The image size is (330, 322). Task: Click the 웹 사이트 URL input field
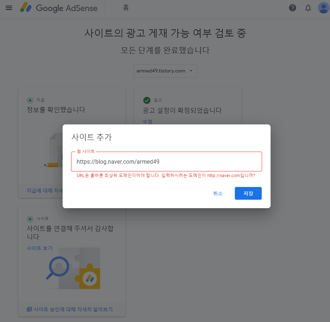click(x=167, y=162)
